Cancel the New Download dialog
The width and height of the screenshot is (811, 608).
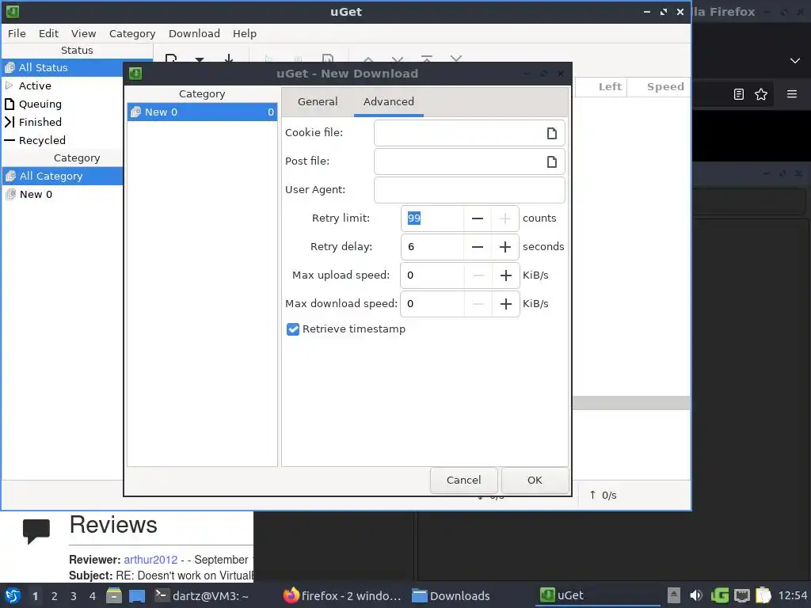pos(463,481)
